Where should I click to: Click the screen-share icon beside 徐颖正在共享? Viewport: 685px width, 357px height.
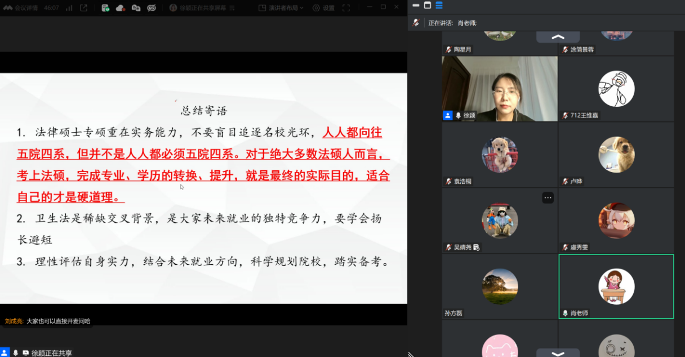click(25, 353)
